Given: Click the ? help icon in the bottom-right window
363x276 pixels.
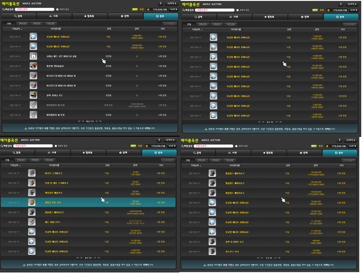Looking at the screenshot, I should [339, 140].
